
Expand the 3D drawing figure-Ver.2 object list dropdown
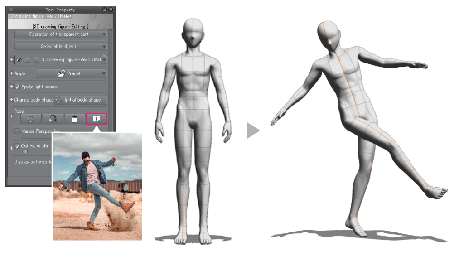pos(105,60)
